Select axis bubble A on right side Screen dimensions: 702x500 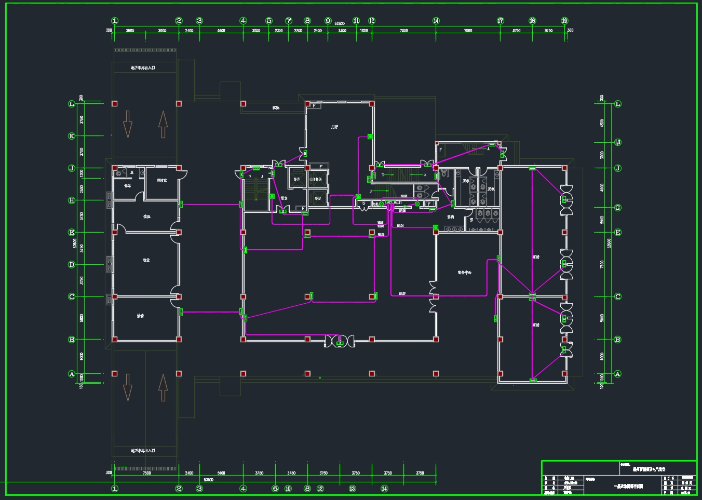point(617,374)
